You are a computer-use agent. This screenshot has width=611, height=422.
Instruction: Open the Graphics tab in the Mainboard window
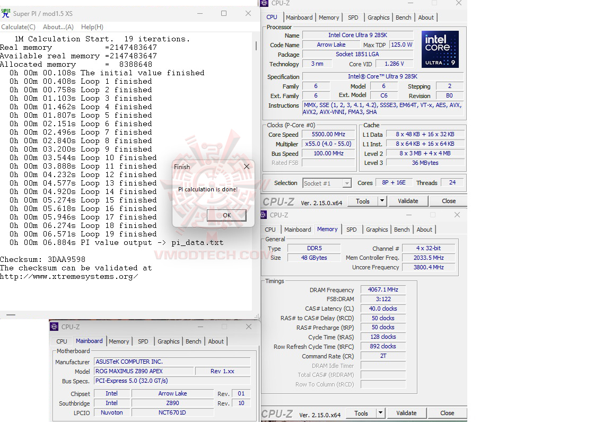168,341
